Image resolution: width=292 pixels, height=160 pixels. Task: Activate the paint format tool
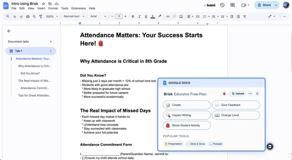click(41, 17)
